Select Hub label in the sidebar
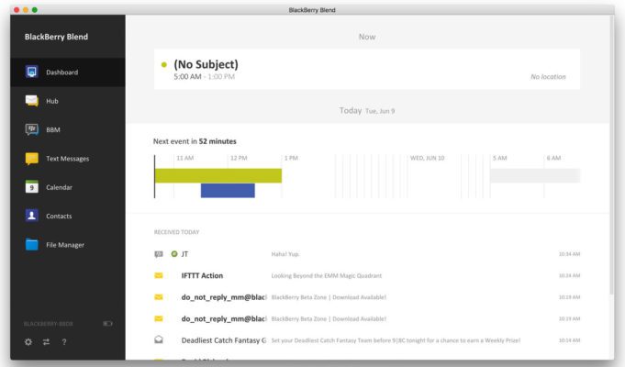625x367 pixels. [x=52, y=101]
